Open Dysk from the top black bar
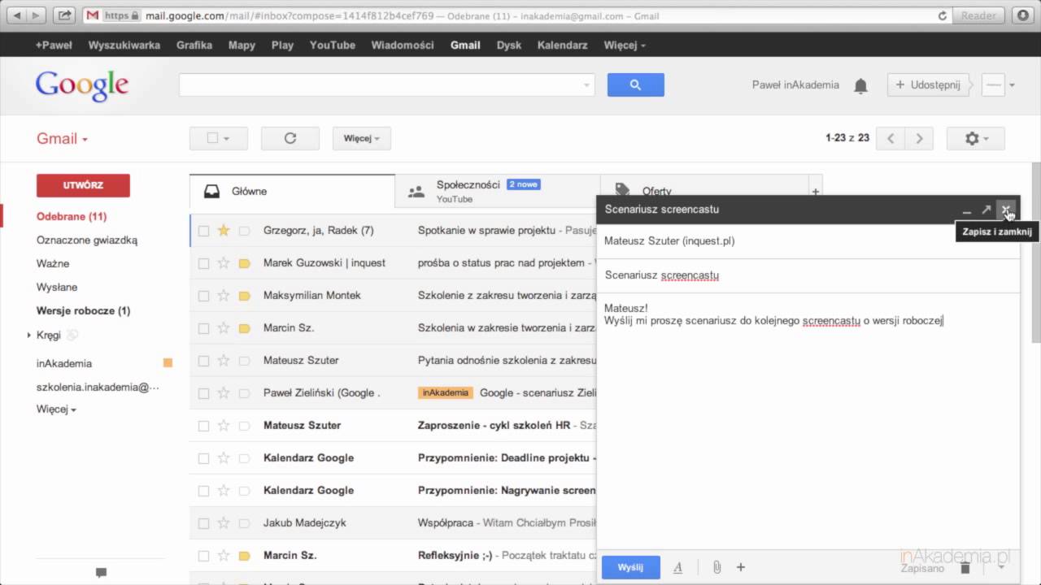 [x=509, y=45]
